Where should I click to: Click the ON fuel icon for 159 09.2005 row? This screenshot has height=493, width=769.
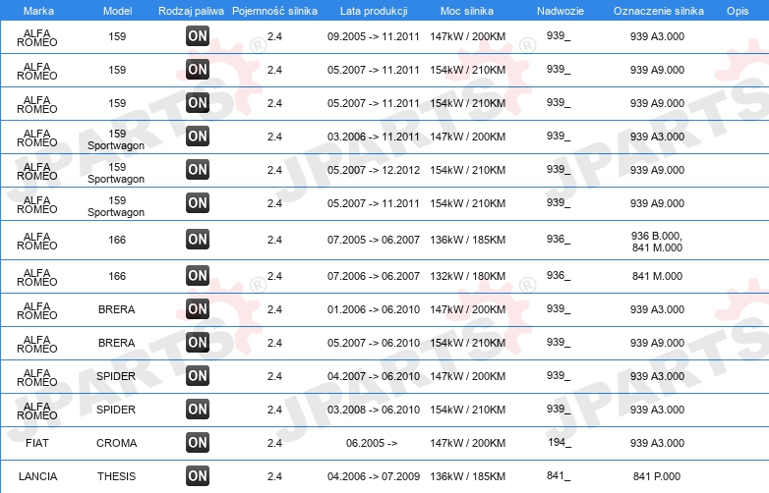click(x=198, y=36)
